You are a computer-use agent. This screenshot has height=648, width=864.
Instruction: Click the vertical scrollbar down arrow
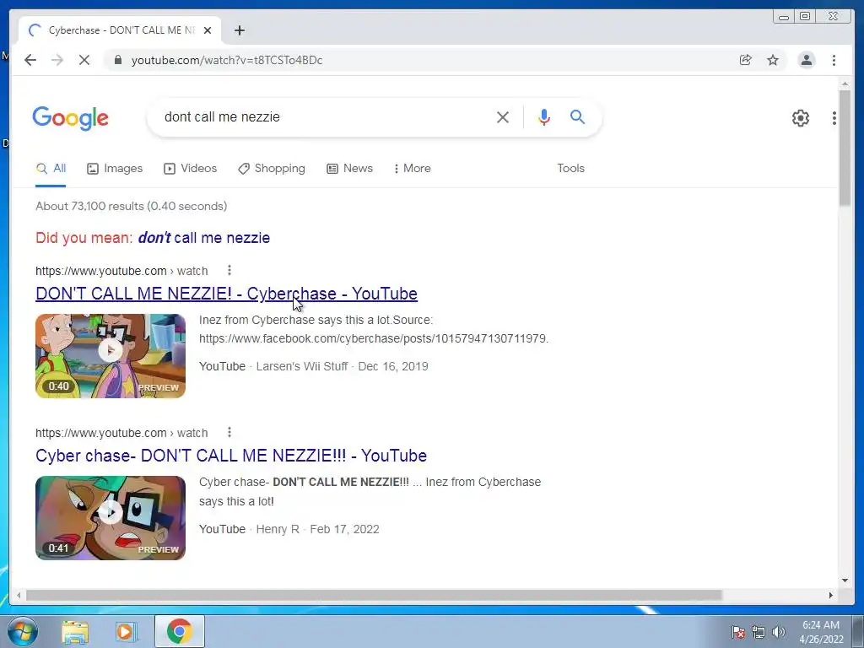coord(845,580)
